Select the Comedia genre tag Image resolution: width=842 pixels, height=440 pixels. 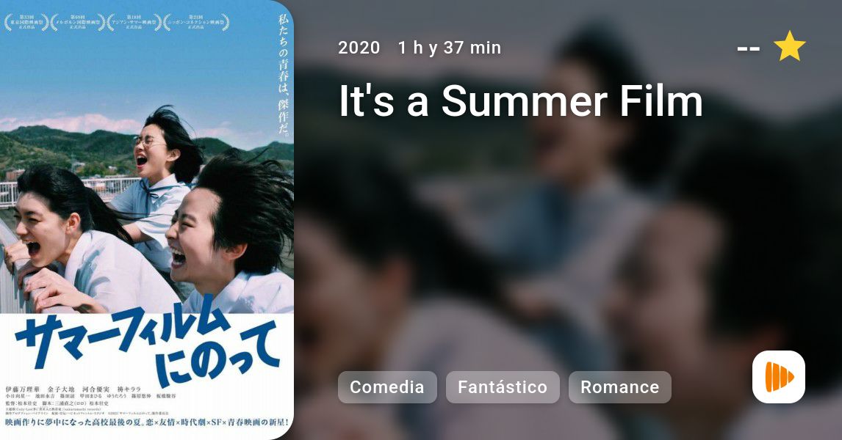pyautogui.click(x=387, y=387)
